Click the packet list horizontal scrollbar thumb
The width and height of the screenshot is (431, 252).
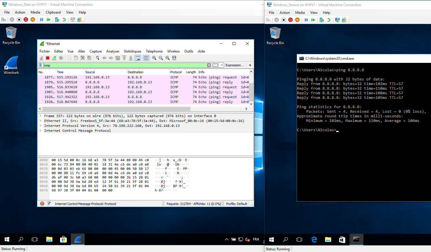pos(116,109)
